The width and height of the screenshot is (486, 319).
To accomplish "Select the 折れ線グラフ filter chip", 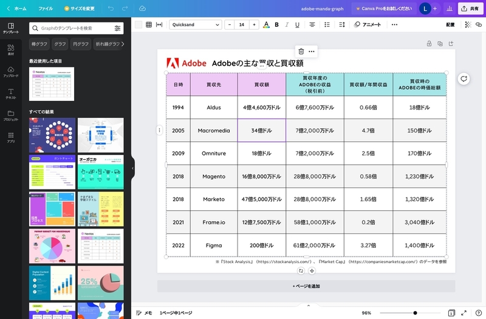I will point(108,44).
